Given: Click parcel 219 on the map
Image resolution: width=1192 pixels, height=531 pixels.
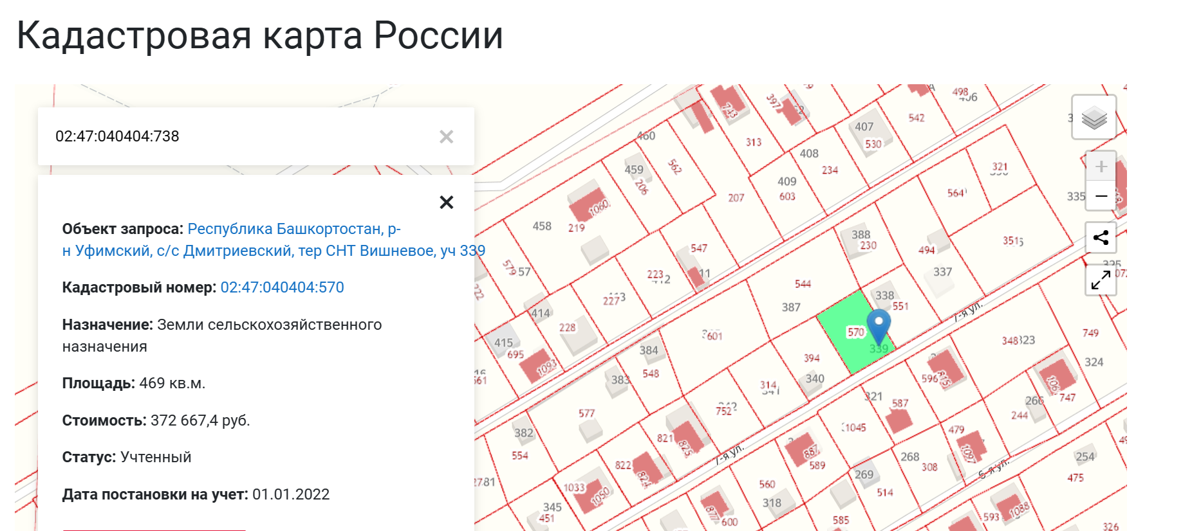Looking at the screenshot, I should pyautogui.click(x=576, y=228).
